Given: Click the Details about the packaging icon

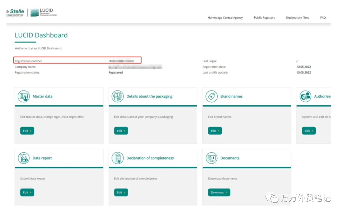Looking at the screenshot, I should pyautogui.click(x=117, y=96).
